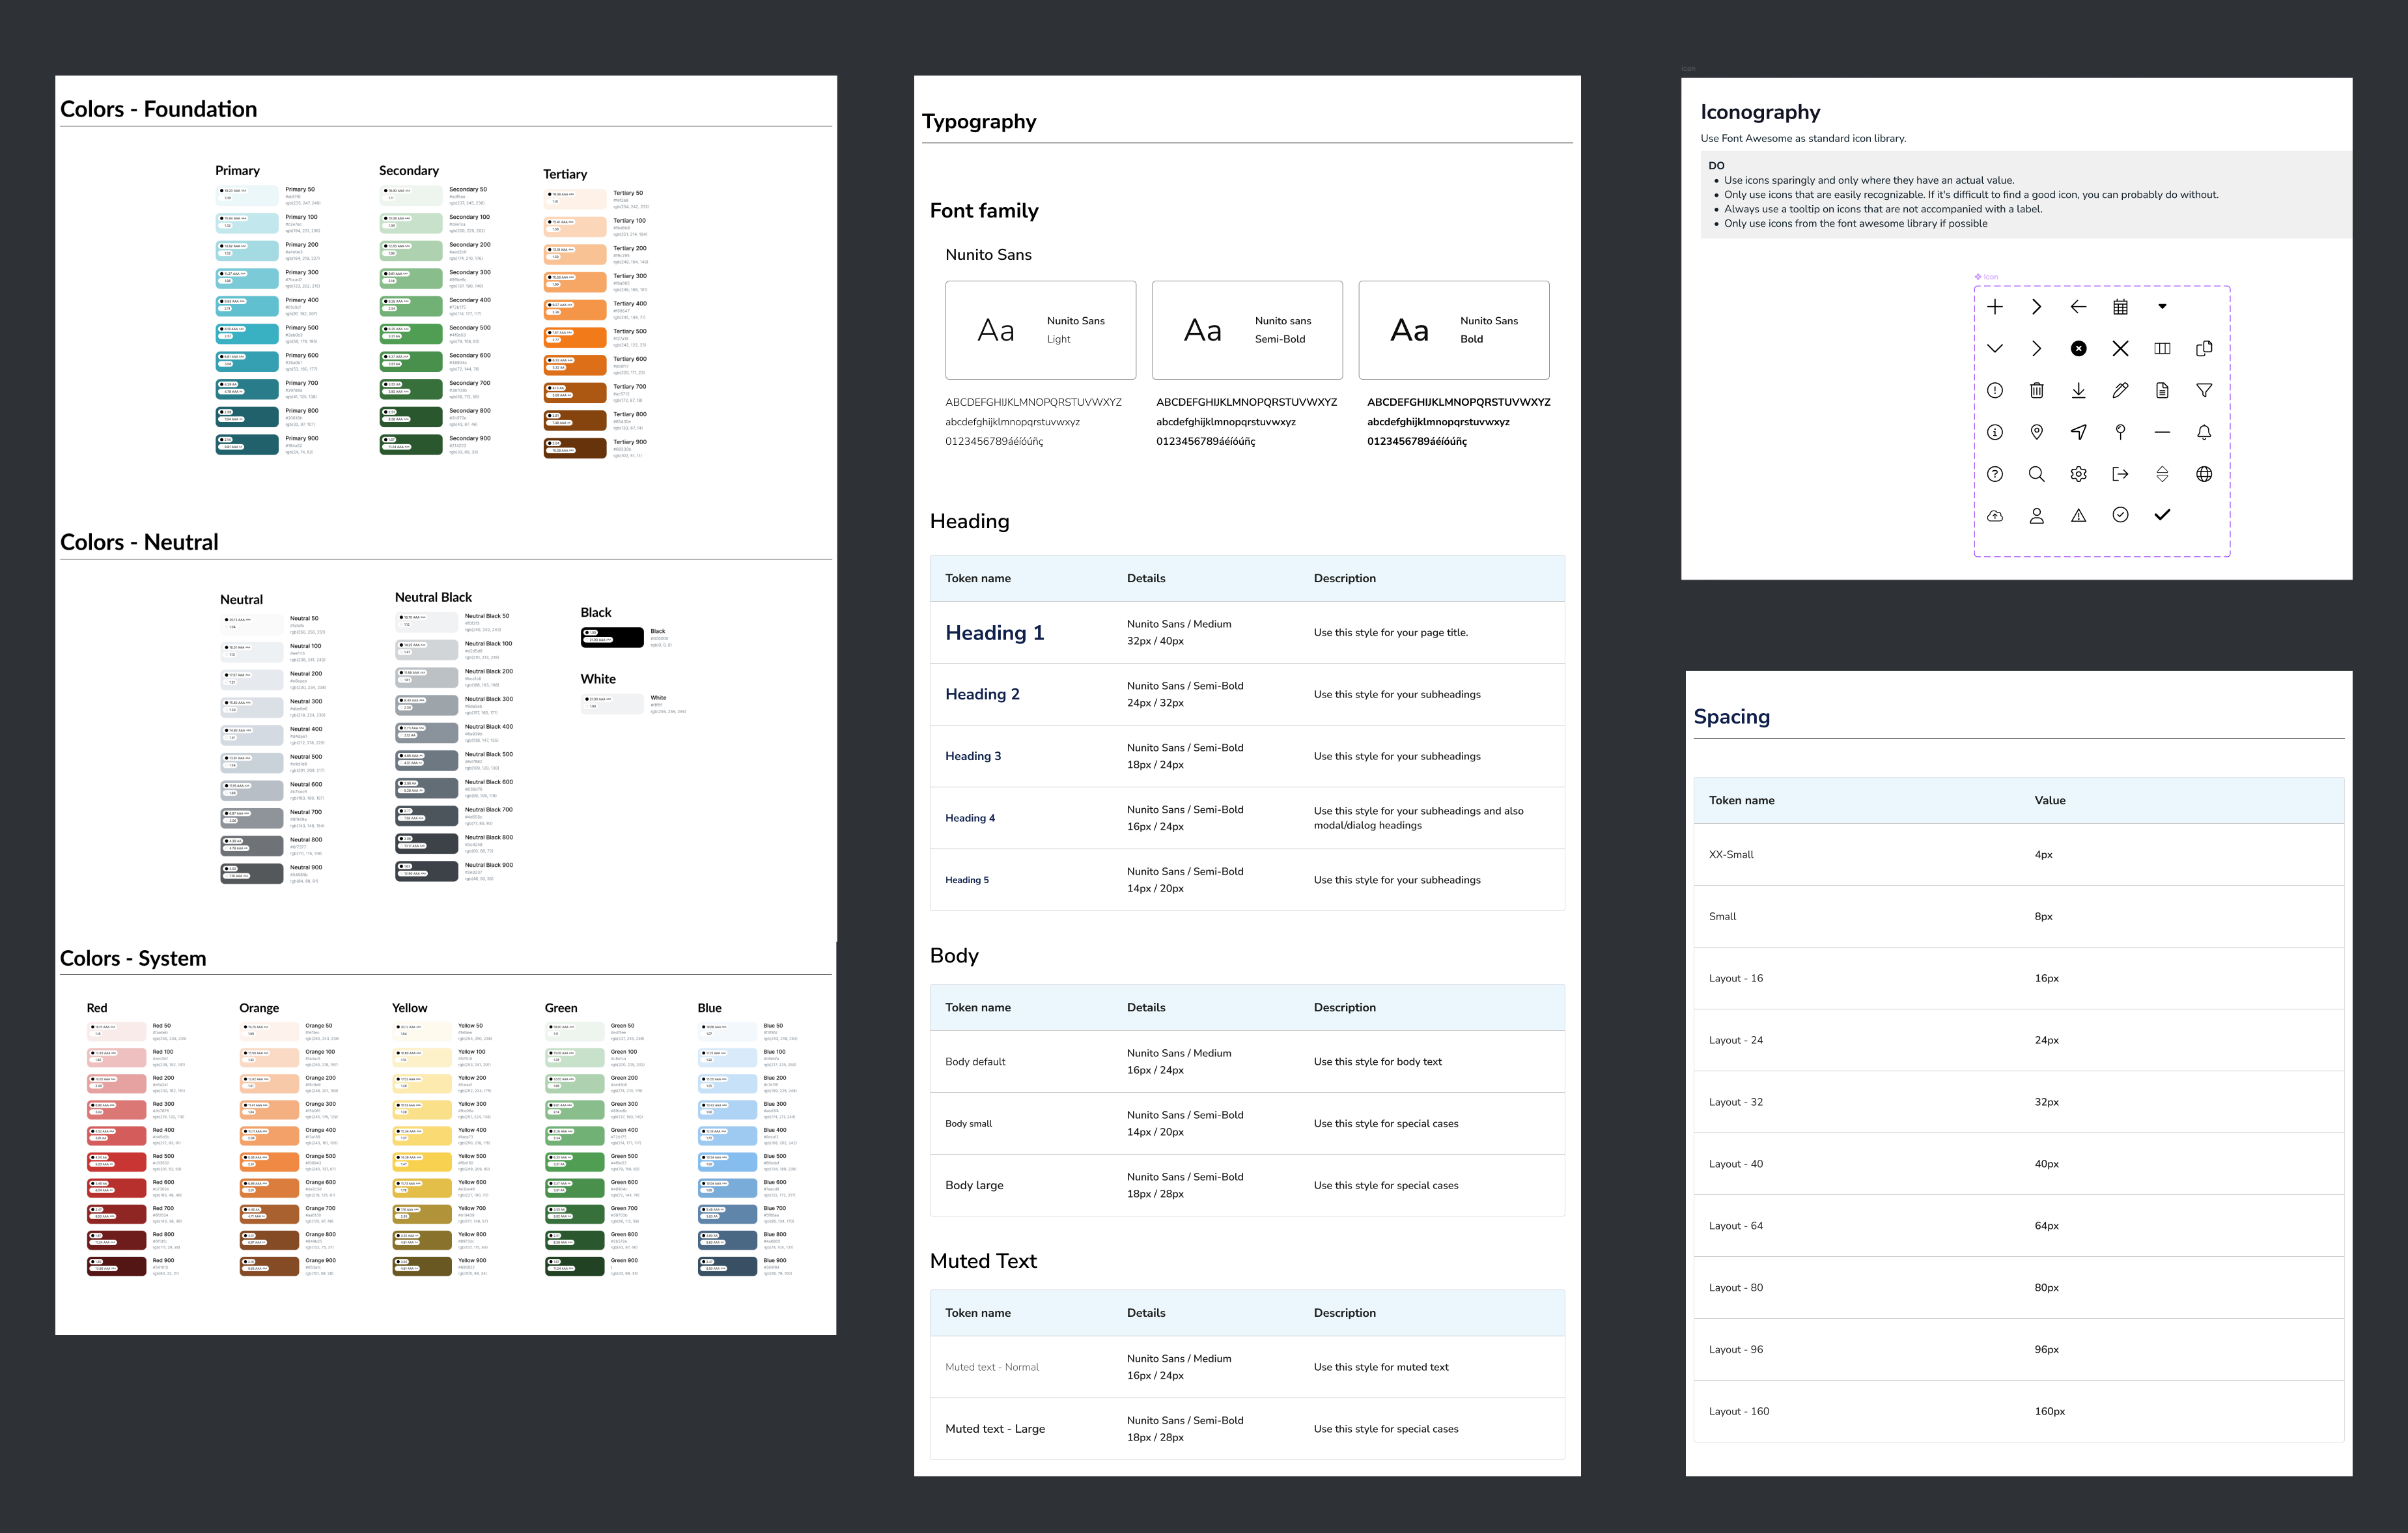Select the chevron-down icon

[1995, 349]
